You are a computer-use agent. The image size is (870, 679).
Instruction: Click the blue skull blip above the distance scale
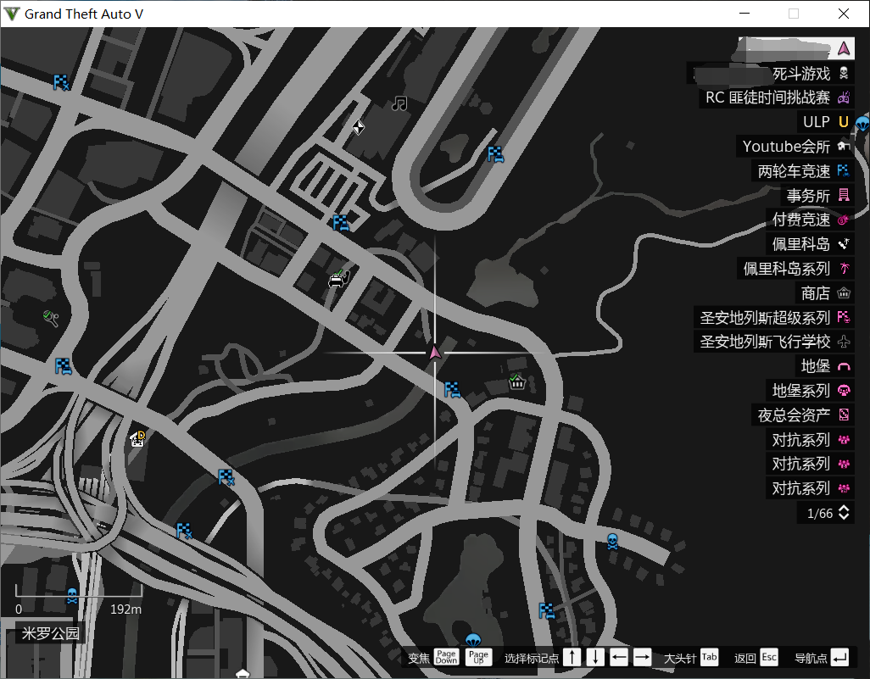(72, 596)
